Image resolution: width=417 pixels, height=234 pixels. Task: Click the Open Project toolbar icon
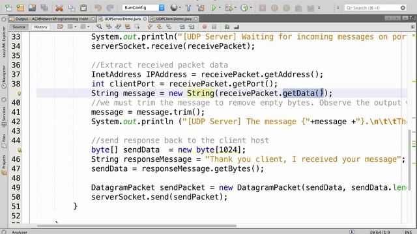(x=32, y=8)
